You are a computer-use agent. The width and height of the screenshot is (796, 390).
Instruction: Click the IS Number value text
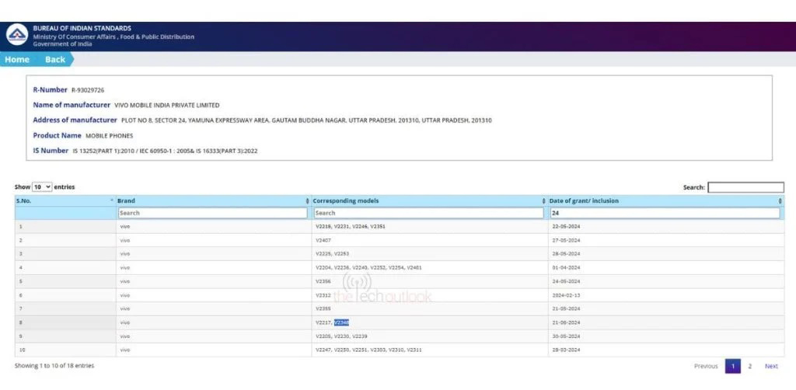(x=165, y=151)
